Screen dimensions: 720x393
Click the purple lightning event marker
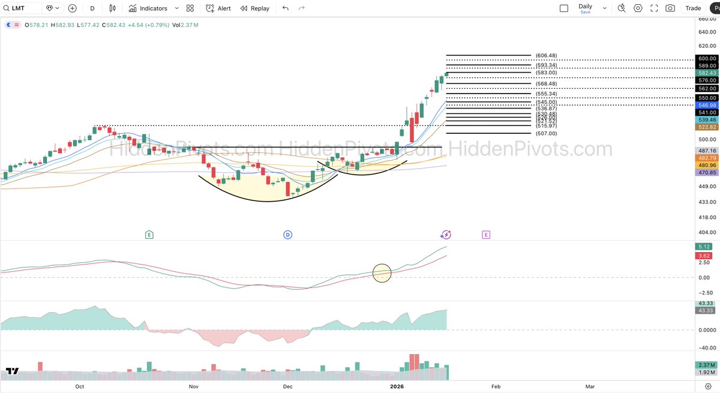[445, 235]
